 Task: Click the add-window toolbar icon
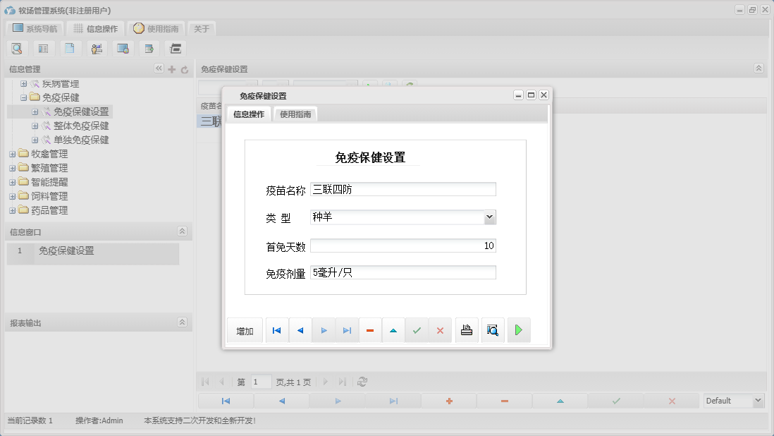tap(149, 48)
